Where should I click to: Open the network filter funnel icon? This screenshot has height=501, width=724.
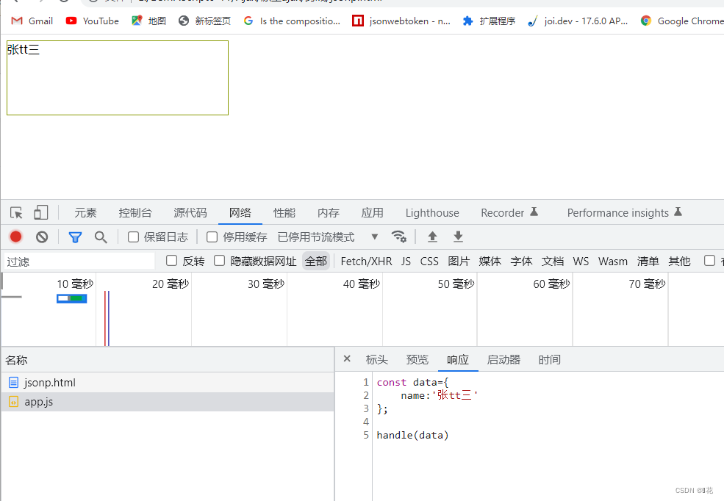coord(75,237)
